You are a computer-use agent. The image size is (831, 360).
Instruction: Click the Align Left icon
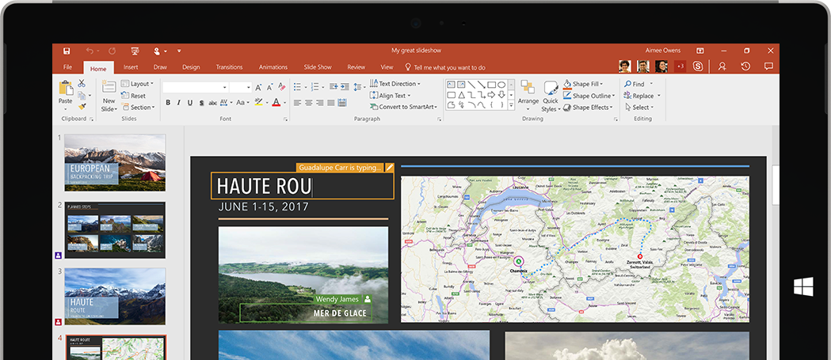297,103
